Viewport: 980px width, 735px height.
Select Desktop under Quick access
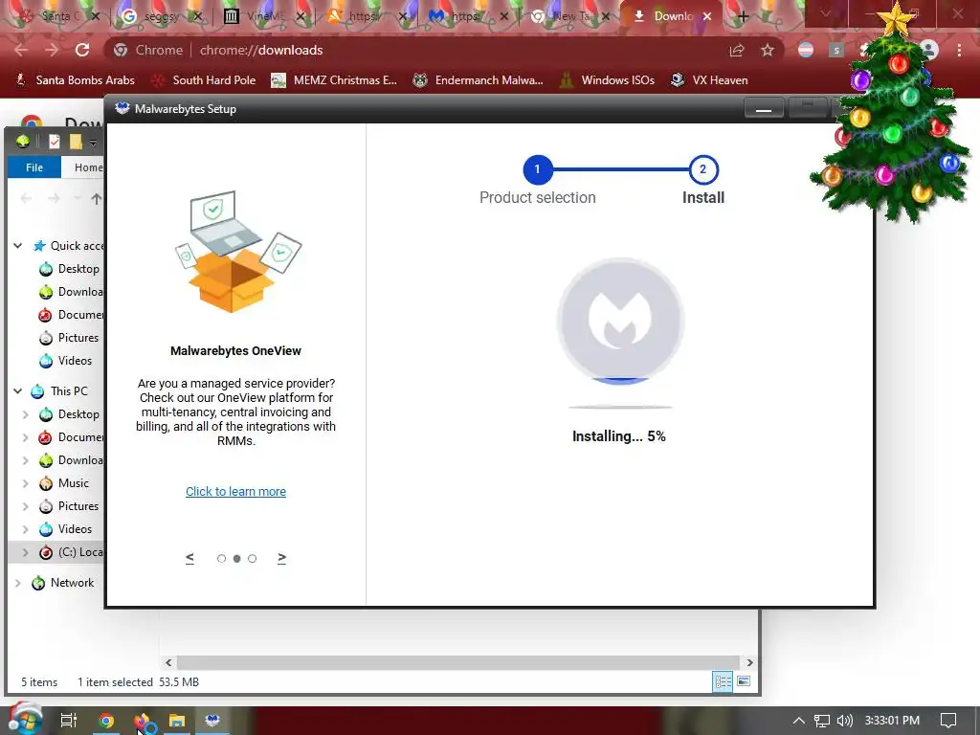click(69, 269)
